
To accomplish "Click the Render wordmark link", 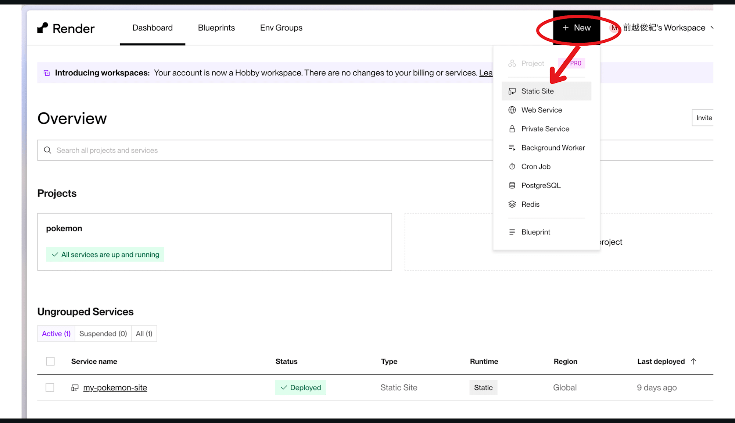I will coord(73,28).
